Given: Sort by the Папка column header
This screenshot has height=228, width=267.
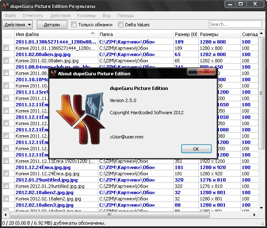Looking at the screenshot, I should click(x=136, y=34).
